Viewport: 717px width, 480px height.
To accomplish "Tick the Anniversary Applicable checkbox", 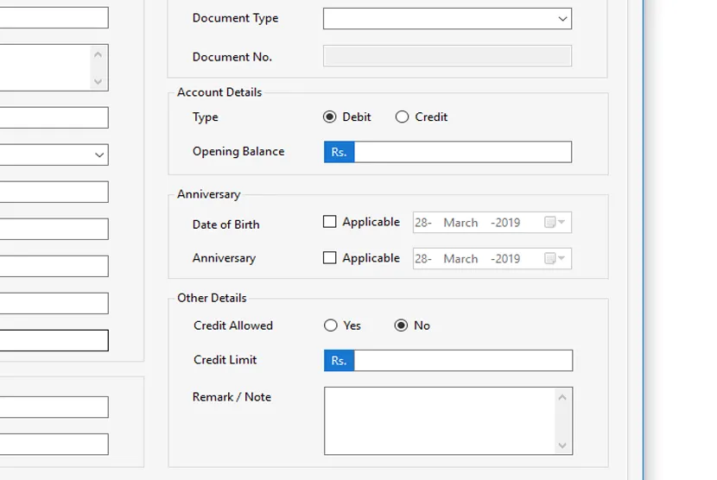I will click(330, 258).
